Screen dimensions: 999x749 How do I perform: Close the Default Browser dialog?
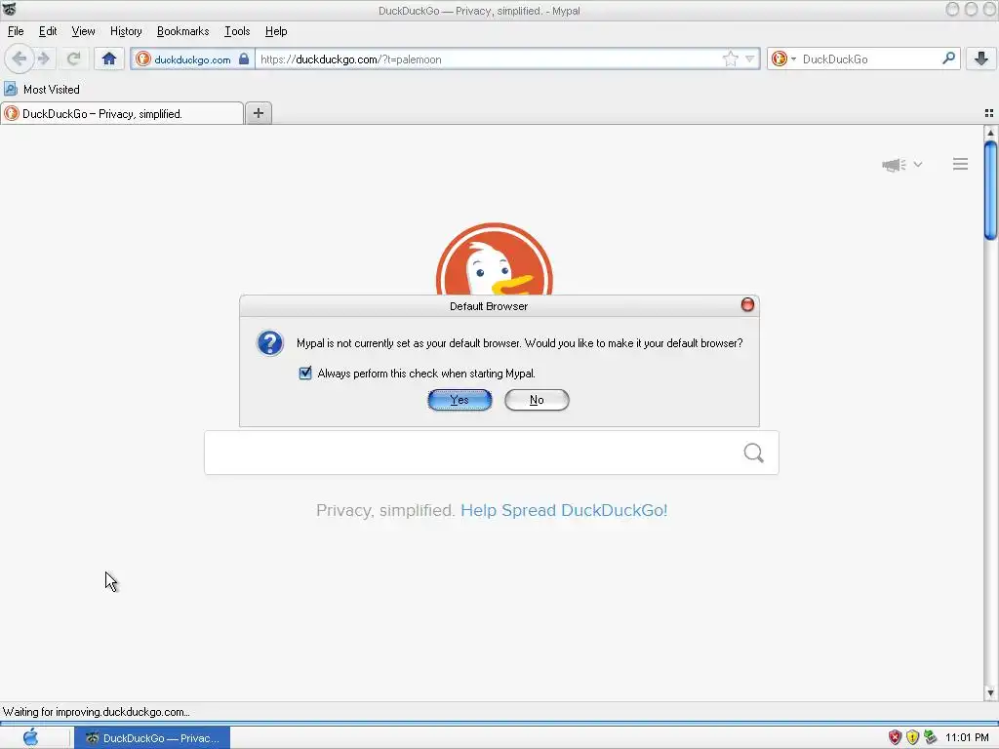pos(747,305)
